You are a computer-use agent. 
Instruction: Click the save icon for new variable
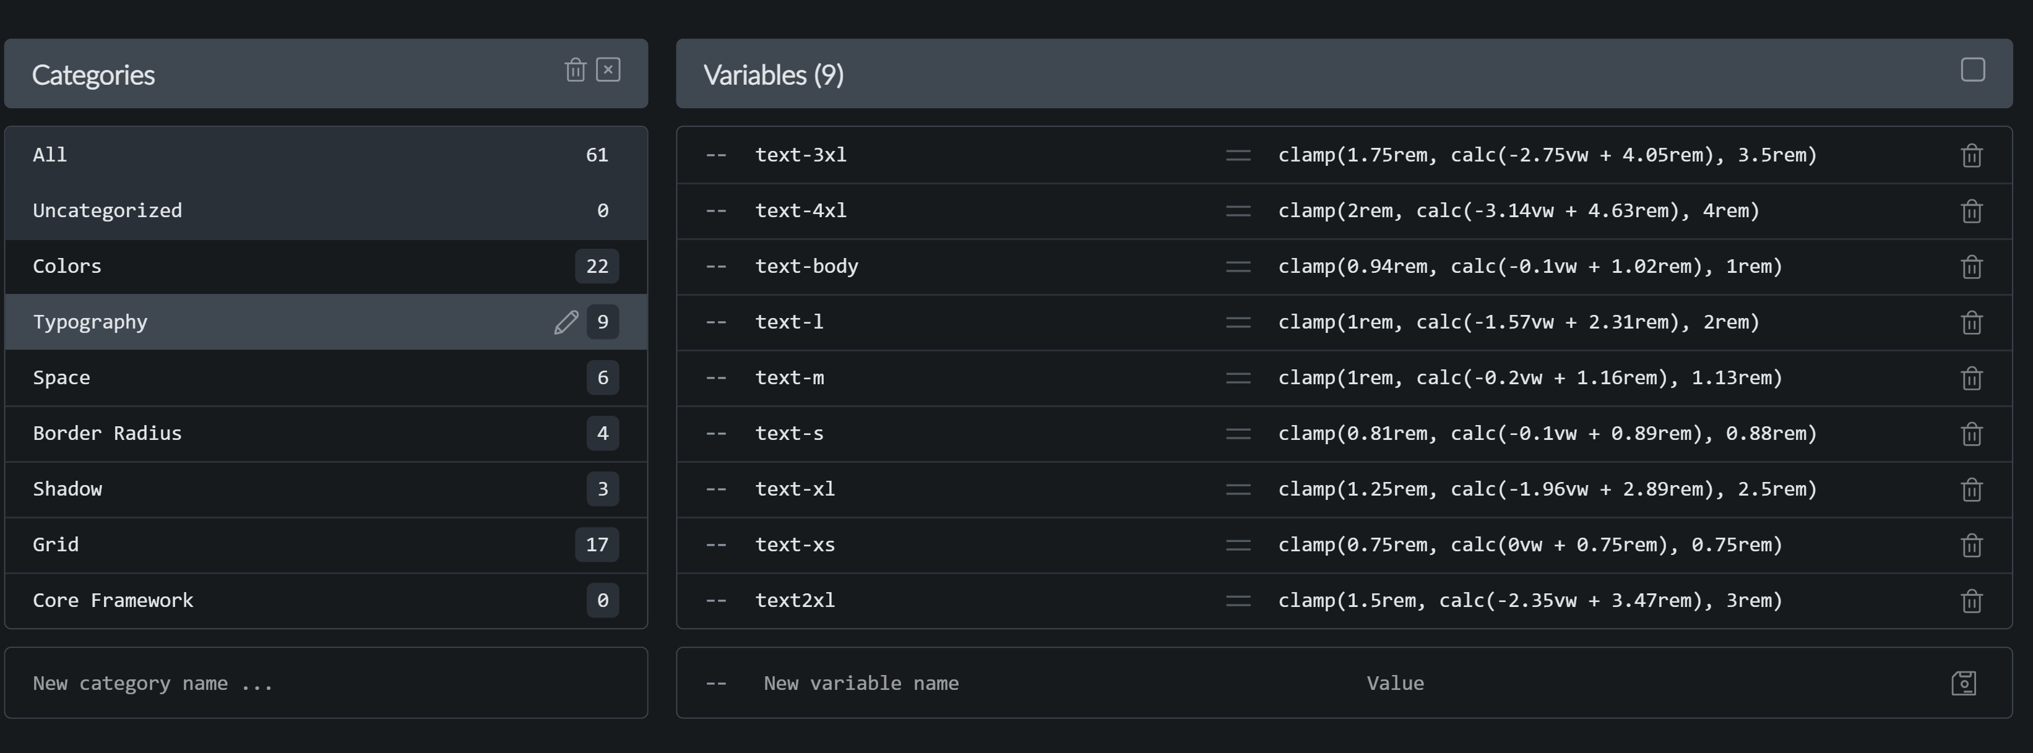[1964, 684]
